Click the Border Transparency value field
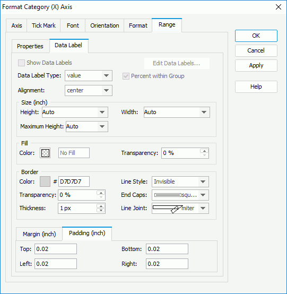Screen dimensions: 287x294 (x=77, y=195)
